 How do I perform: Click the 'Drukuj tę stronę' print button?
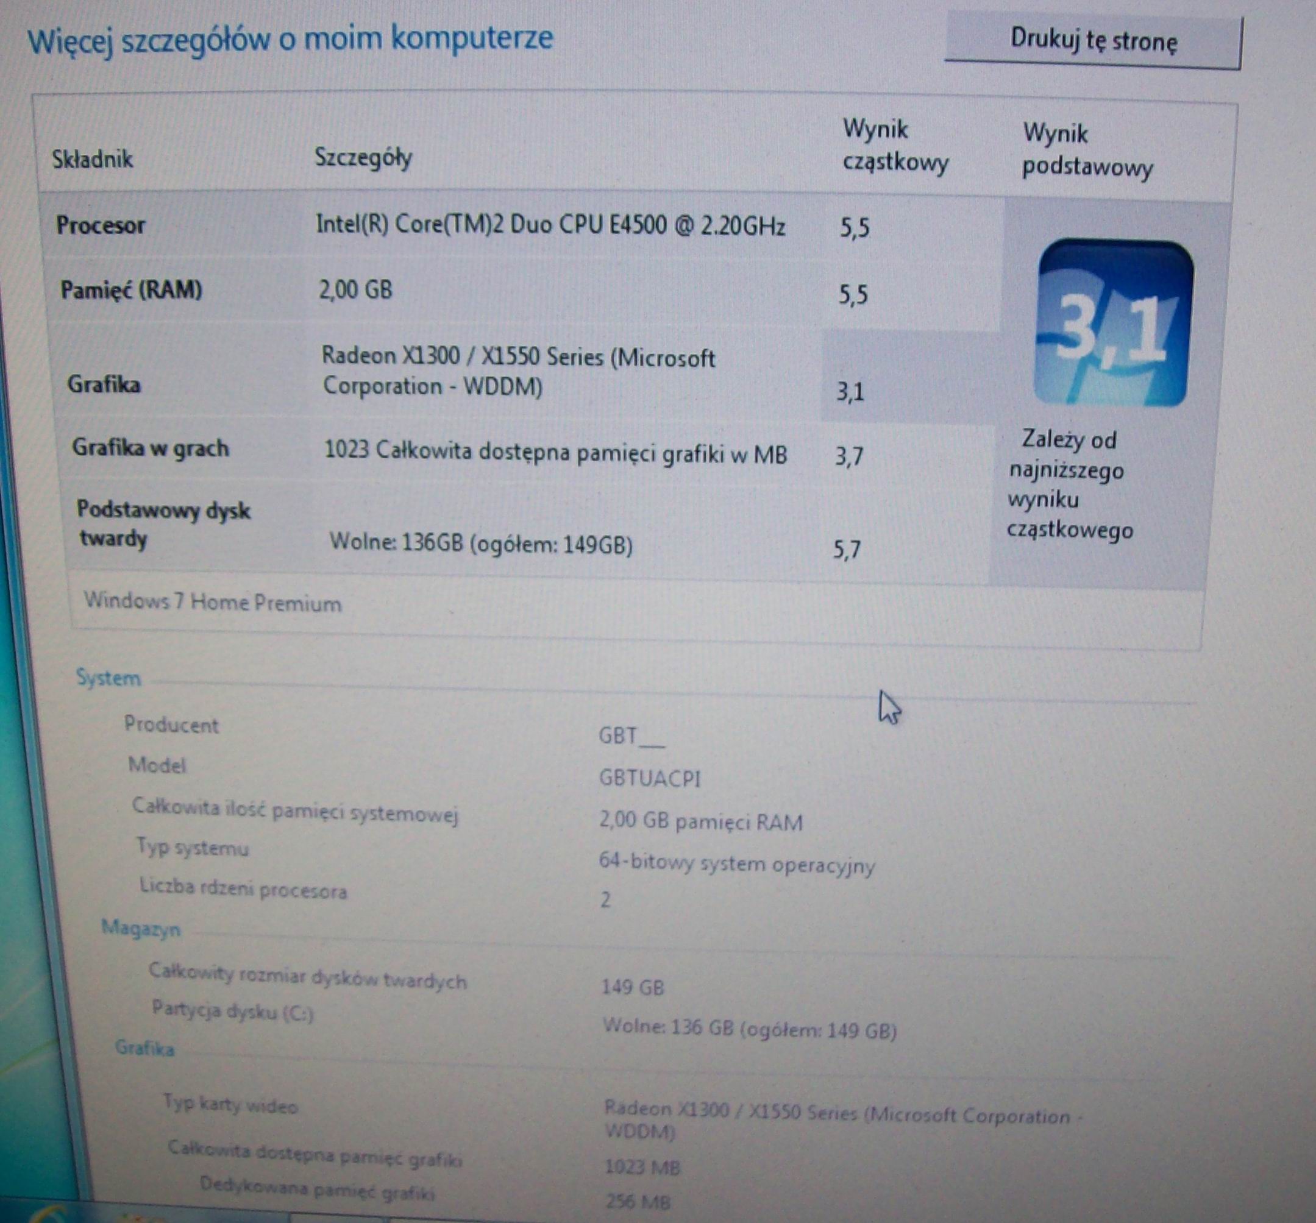pyautogui.click(x=1094, y=40)
